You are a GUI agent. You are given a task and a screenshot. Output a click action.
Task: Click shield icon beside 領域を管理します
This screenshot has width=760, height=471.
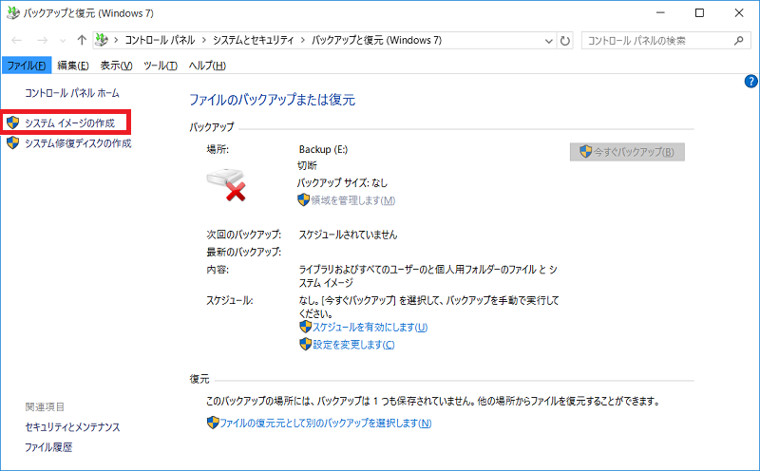[303, 199]
